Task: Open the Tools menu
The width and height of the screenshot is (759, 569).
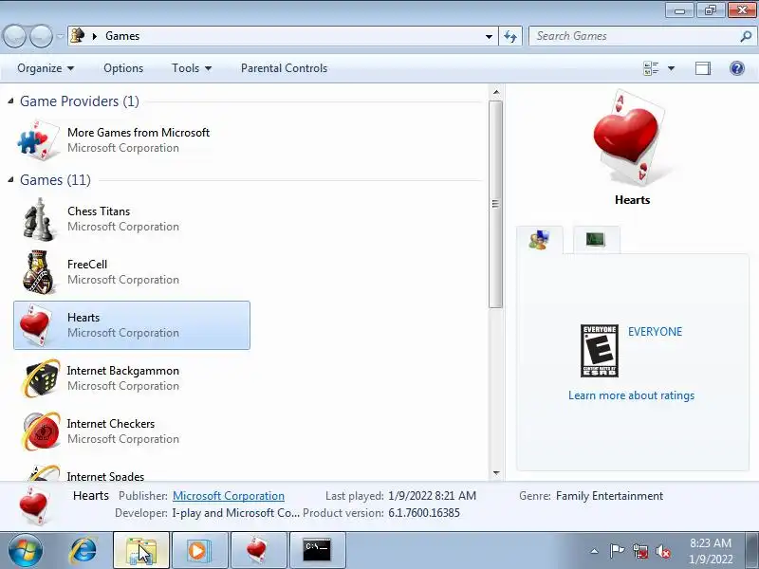Action: 192,68
